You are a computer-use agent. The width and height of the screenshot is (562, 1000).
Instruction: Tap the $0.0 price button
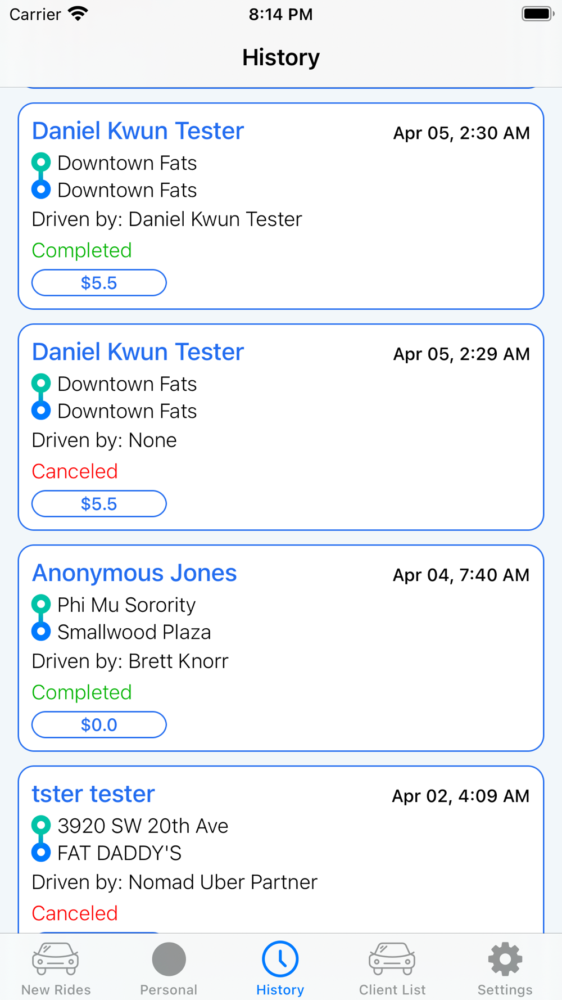point(99,724)
